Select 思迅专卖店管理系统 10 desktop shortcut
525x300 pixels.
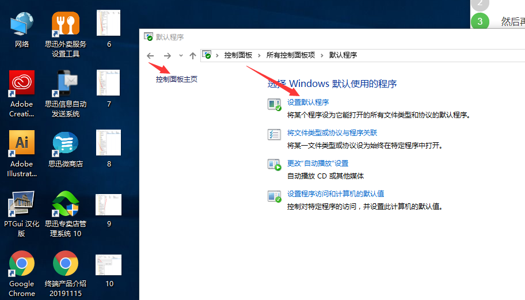tap(66, 214)
